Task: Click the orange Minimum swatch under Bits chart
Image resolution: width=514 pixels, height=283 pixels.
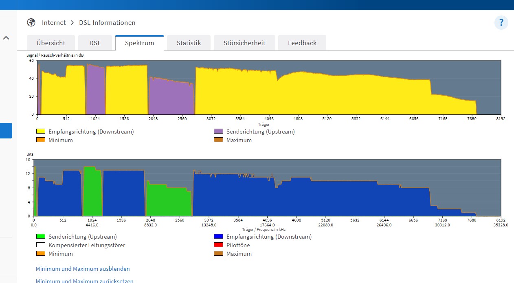Action: tap(41, 253)
